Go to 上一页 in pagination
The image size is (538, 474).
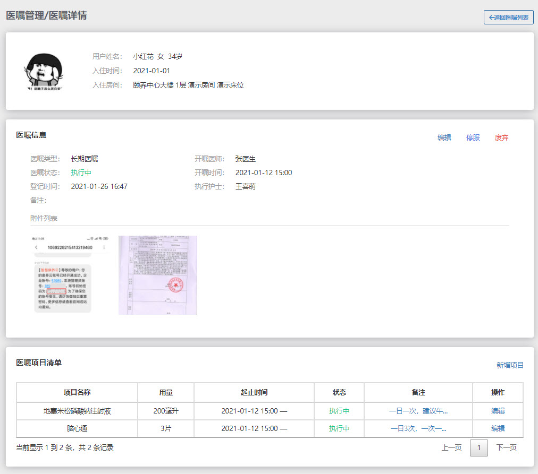(451, 447)
